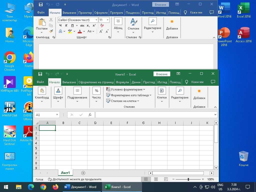Launch Firefox from the taskbar
Viewport: 256px width, 192px height.
pos(55,187)
